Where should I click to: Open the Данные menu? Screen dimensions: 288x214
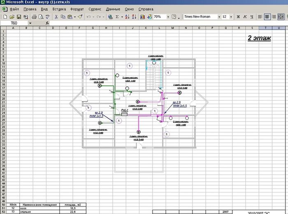coord(113,9)
